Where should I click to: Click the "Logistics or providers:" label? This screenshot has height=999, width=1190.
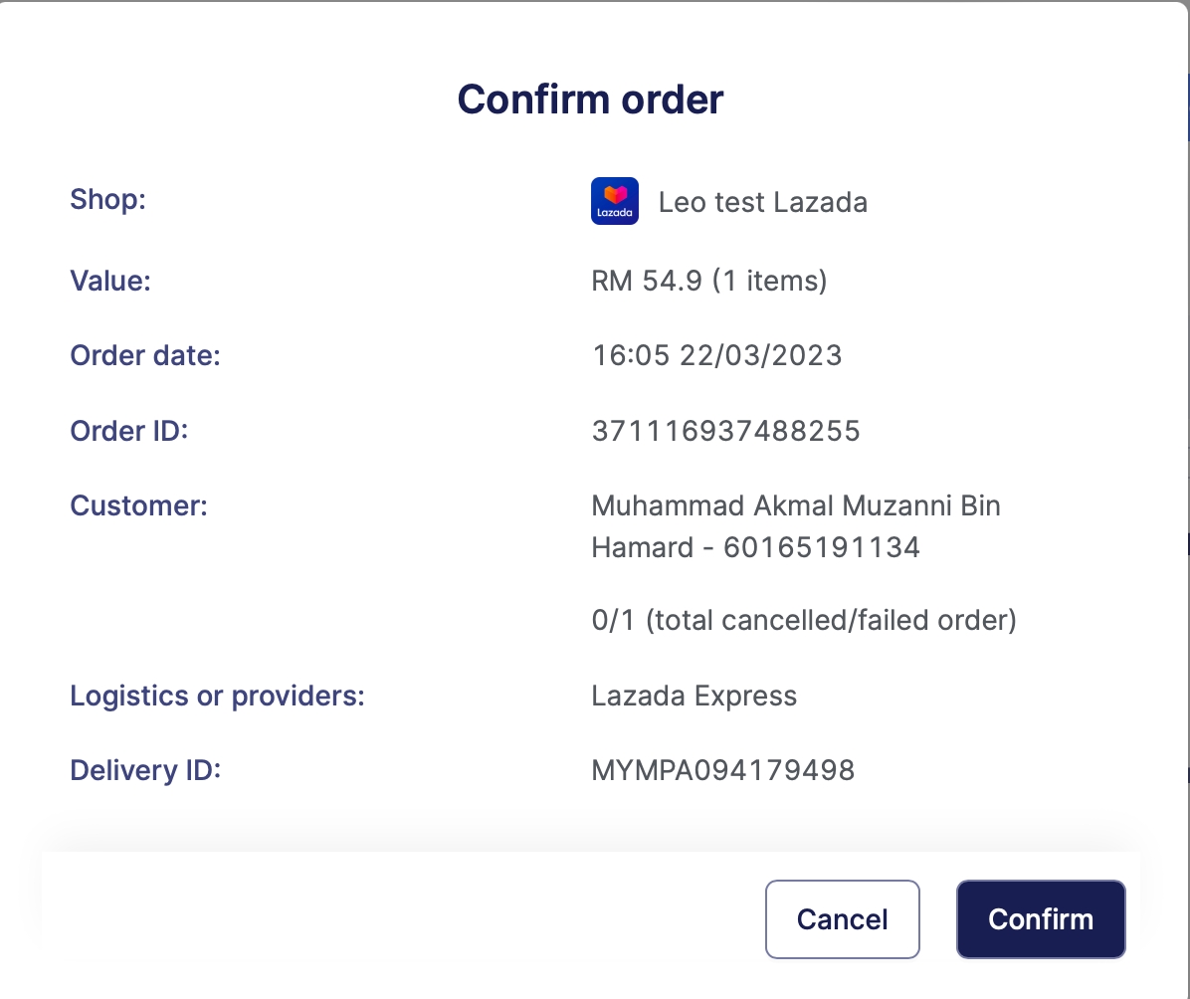coord(217,696)
